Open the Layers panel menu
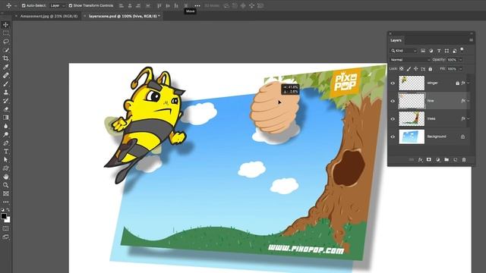 tap(471, 40)
